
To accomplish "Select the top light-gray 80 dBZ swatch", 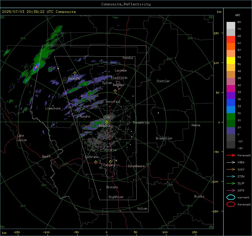I will [x=231, y=26].
